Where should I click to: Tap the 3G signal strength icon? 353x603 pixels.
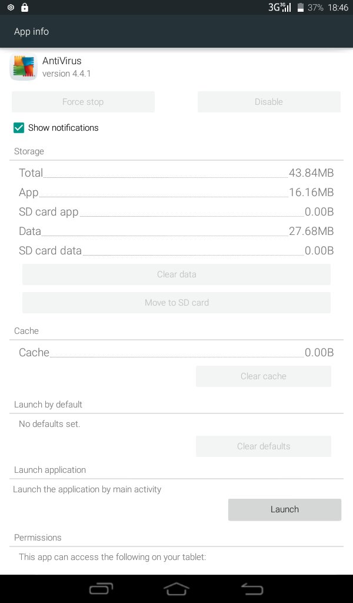[x=279, y=7]
